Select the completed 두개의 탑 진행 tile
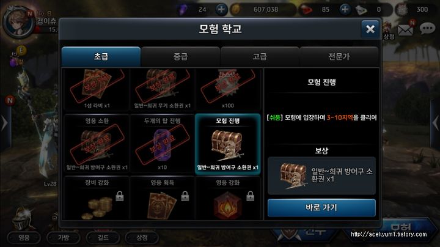This screenshot has width=440, height=247. coord(162,144)
